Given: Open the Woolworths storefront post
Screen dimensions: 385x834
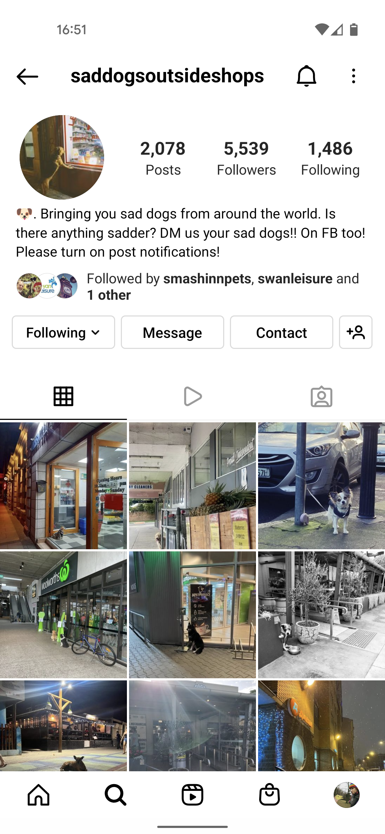Looking at the screenshot, I should coord(63,615).
